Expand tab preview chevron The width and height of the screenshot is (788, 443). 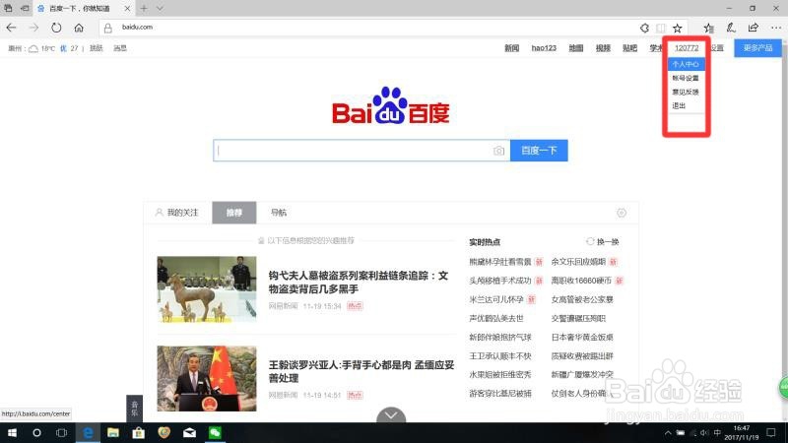coord(160,9)
